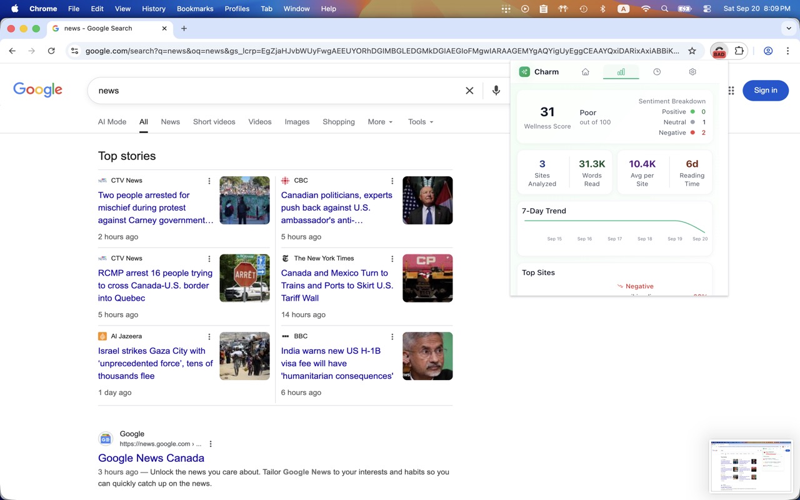Open the Wi-Fi menu bar icon
Viewport: 800px width, 500px height.
pos(646,9)
